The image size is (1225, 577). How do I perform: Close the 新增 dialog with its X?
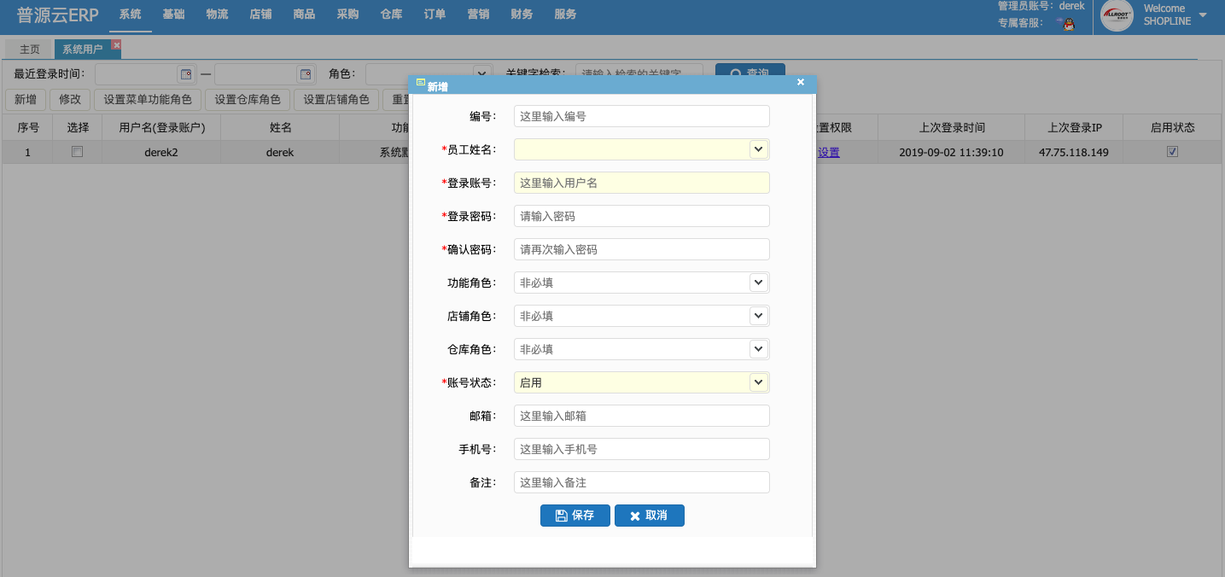801,82
